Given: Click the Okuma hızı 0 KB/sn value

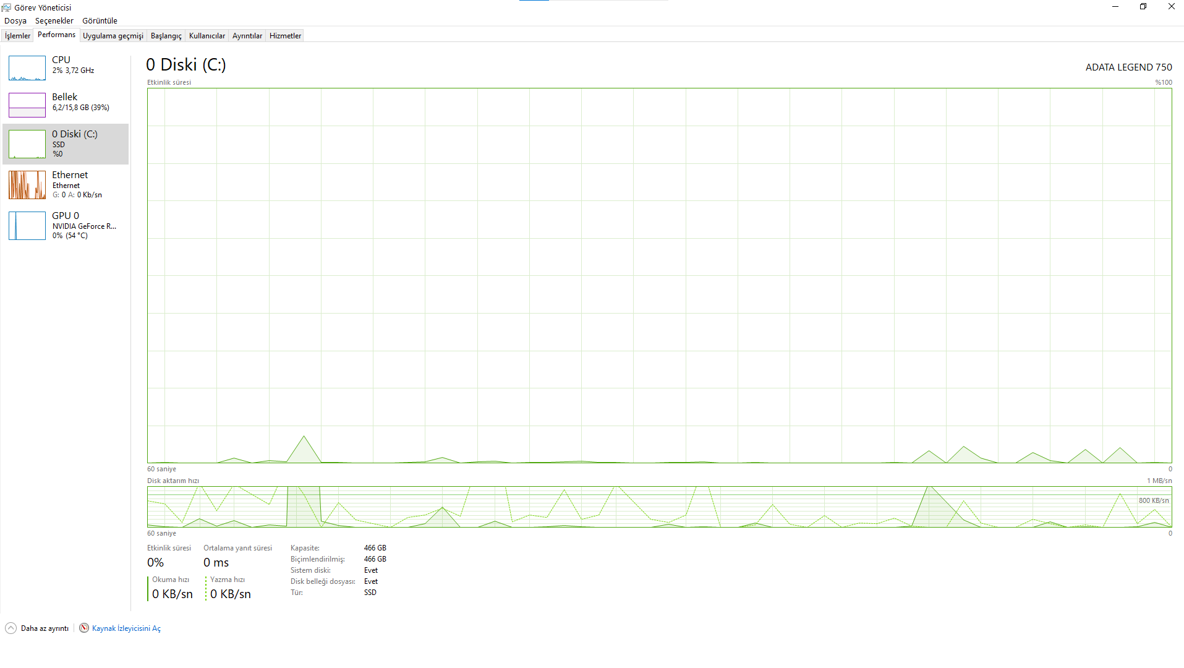Looking at the screenshot, I should (x=172, y=594).
